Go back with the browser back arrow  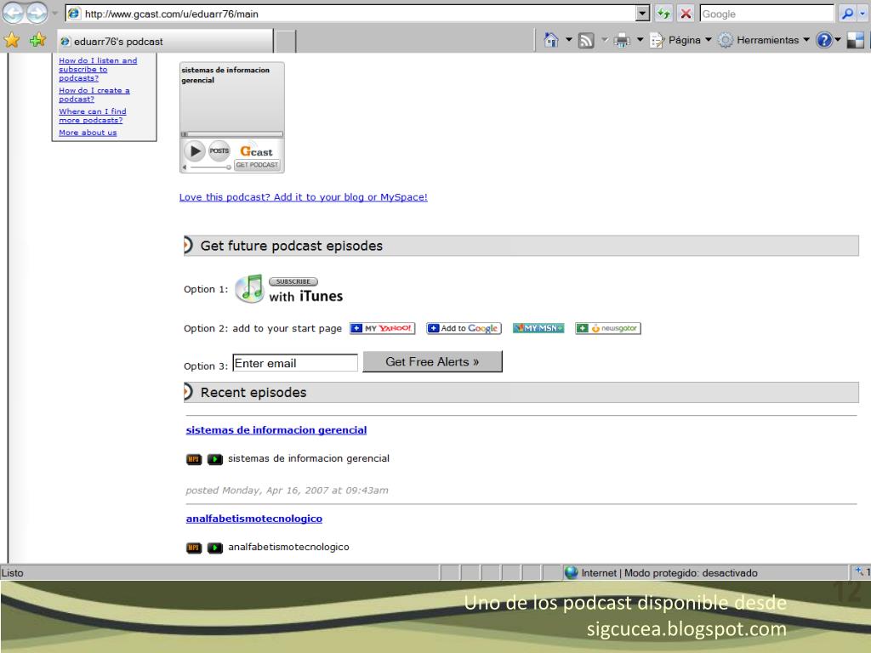pyautogui.click(x=13, y=12)
